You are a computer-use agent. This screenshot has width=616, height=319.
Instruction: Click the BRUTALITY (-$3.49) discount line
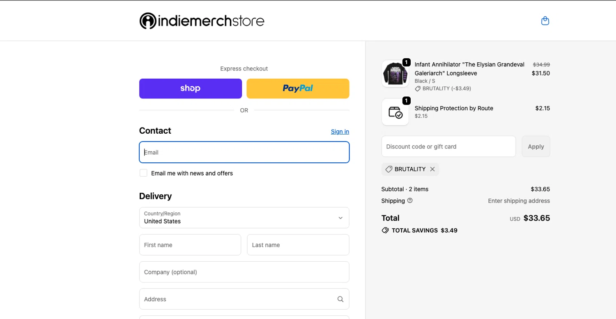[447, 89]
